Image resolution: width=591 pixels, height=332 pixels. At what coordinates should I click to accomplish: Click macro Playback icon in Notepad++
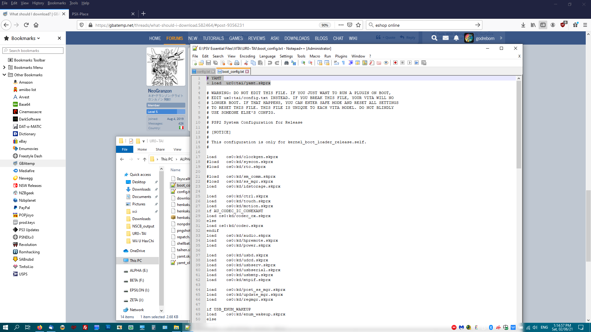(x=410, y=63)
